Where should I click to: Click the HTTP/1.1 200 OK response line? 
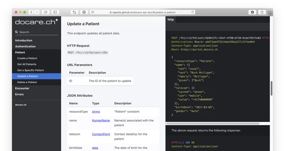click(183, 143)
